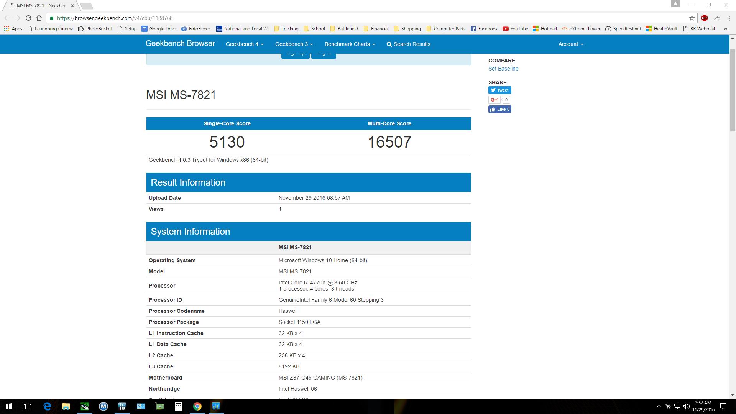Open the Laurinburg Cinema bookmark

click(x=50, y=29)
